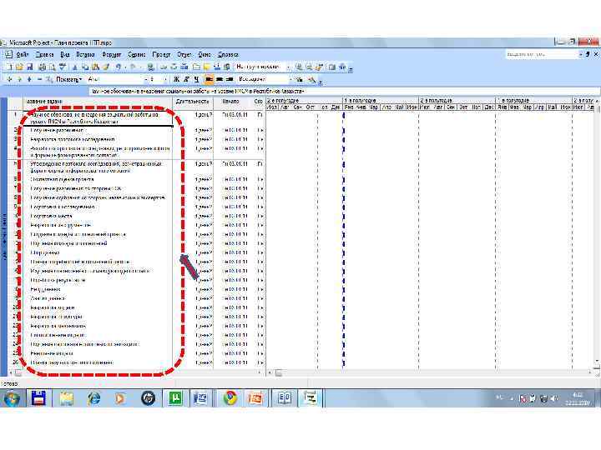Open the Windows Start menu

(12, 398)
